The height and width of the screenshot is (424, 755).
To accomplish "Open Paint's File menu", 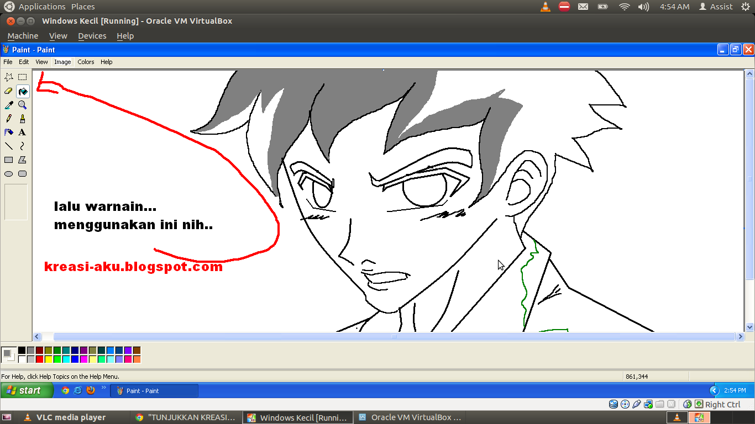I will (8, 62).
